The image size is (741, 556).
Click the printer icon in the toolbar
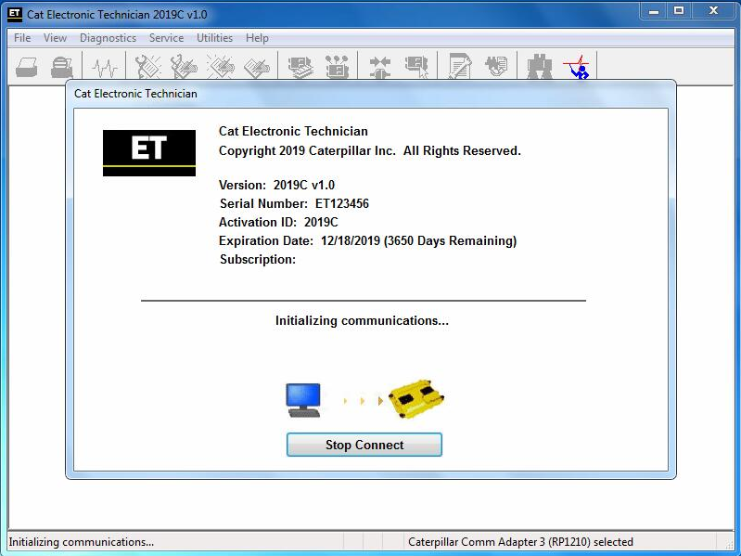point(27,67)
